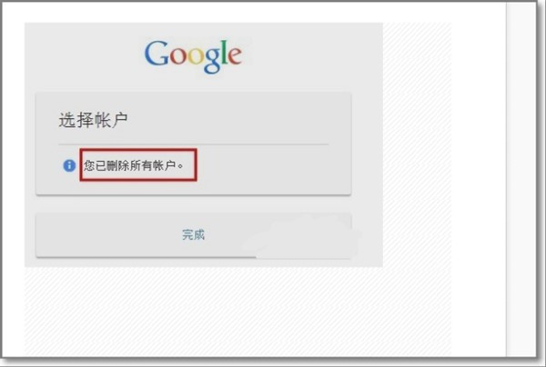Click the white smudge on 完成 button
Screen dimensions: 546x367
pyautogui.click(x=303, y=237)
